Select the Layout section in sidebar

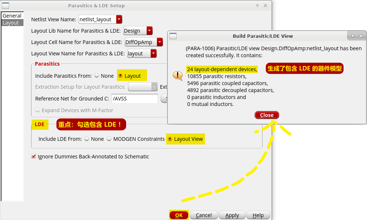11,23
